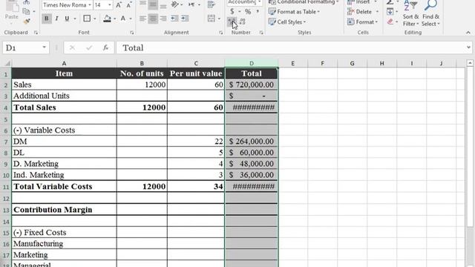Click Format in the Cells group
The width and height of the screenshot is (475, 267).
[x=363, y=22]
